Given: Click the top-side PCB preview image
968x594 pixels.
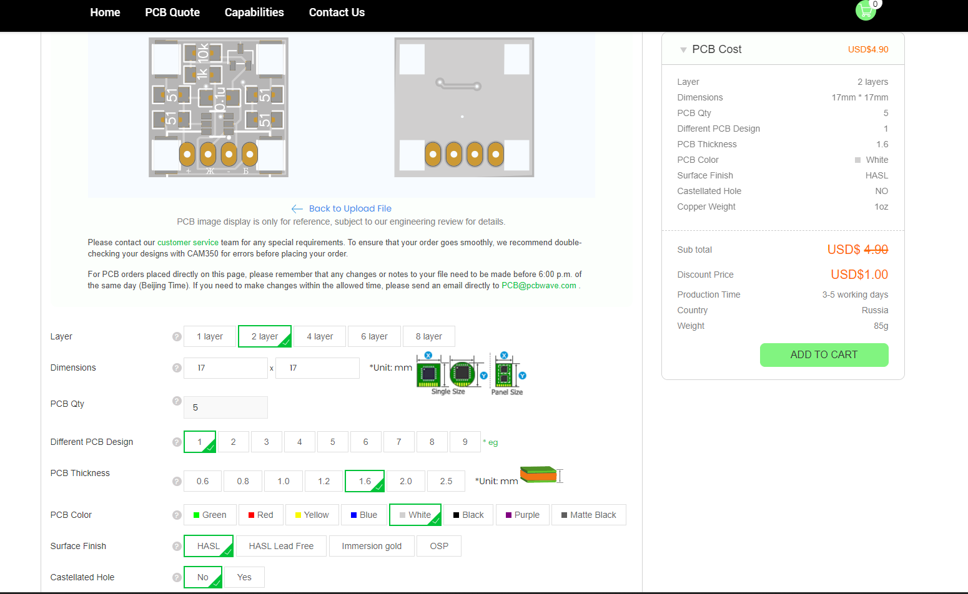Looking at the screenshot, I should click(x=219, y=107).
